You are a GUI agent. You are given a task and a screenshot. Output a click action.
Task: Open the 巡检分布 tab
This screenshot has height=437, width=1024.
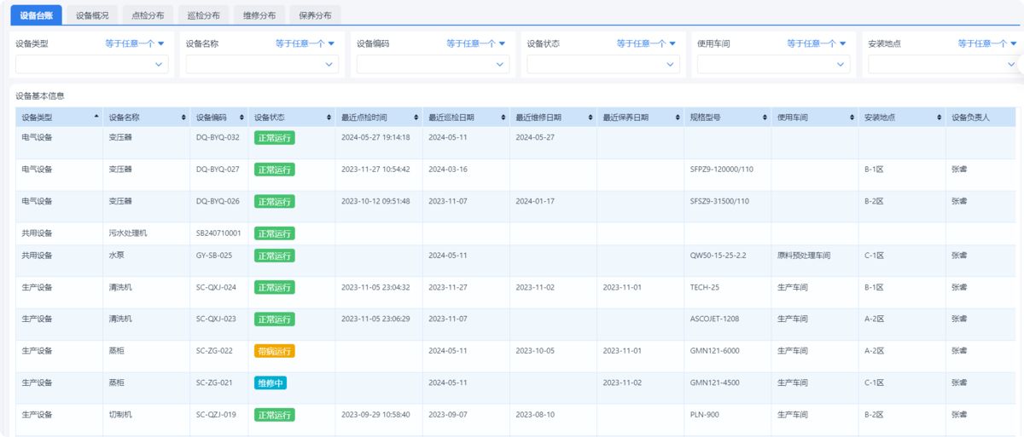pos(203,15)
